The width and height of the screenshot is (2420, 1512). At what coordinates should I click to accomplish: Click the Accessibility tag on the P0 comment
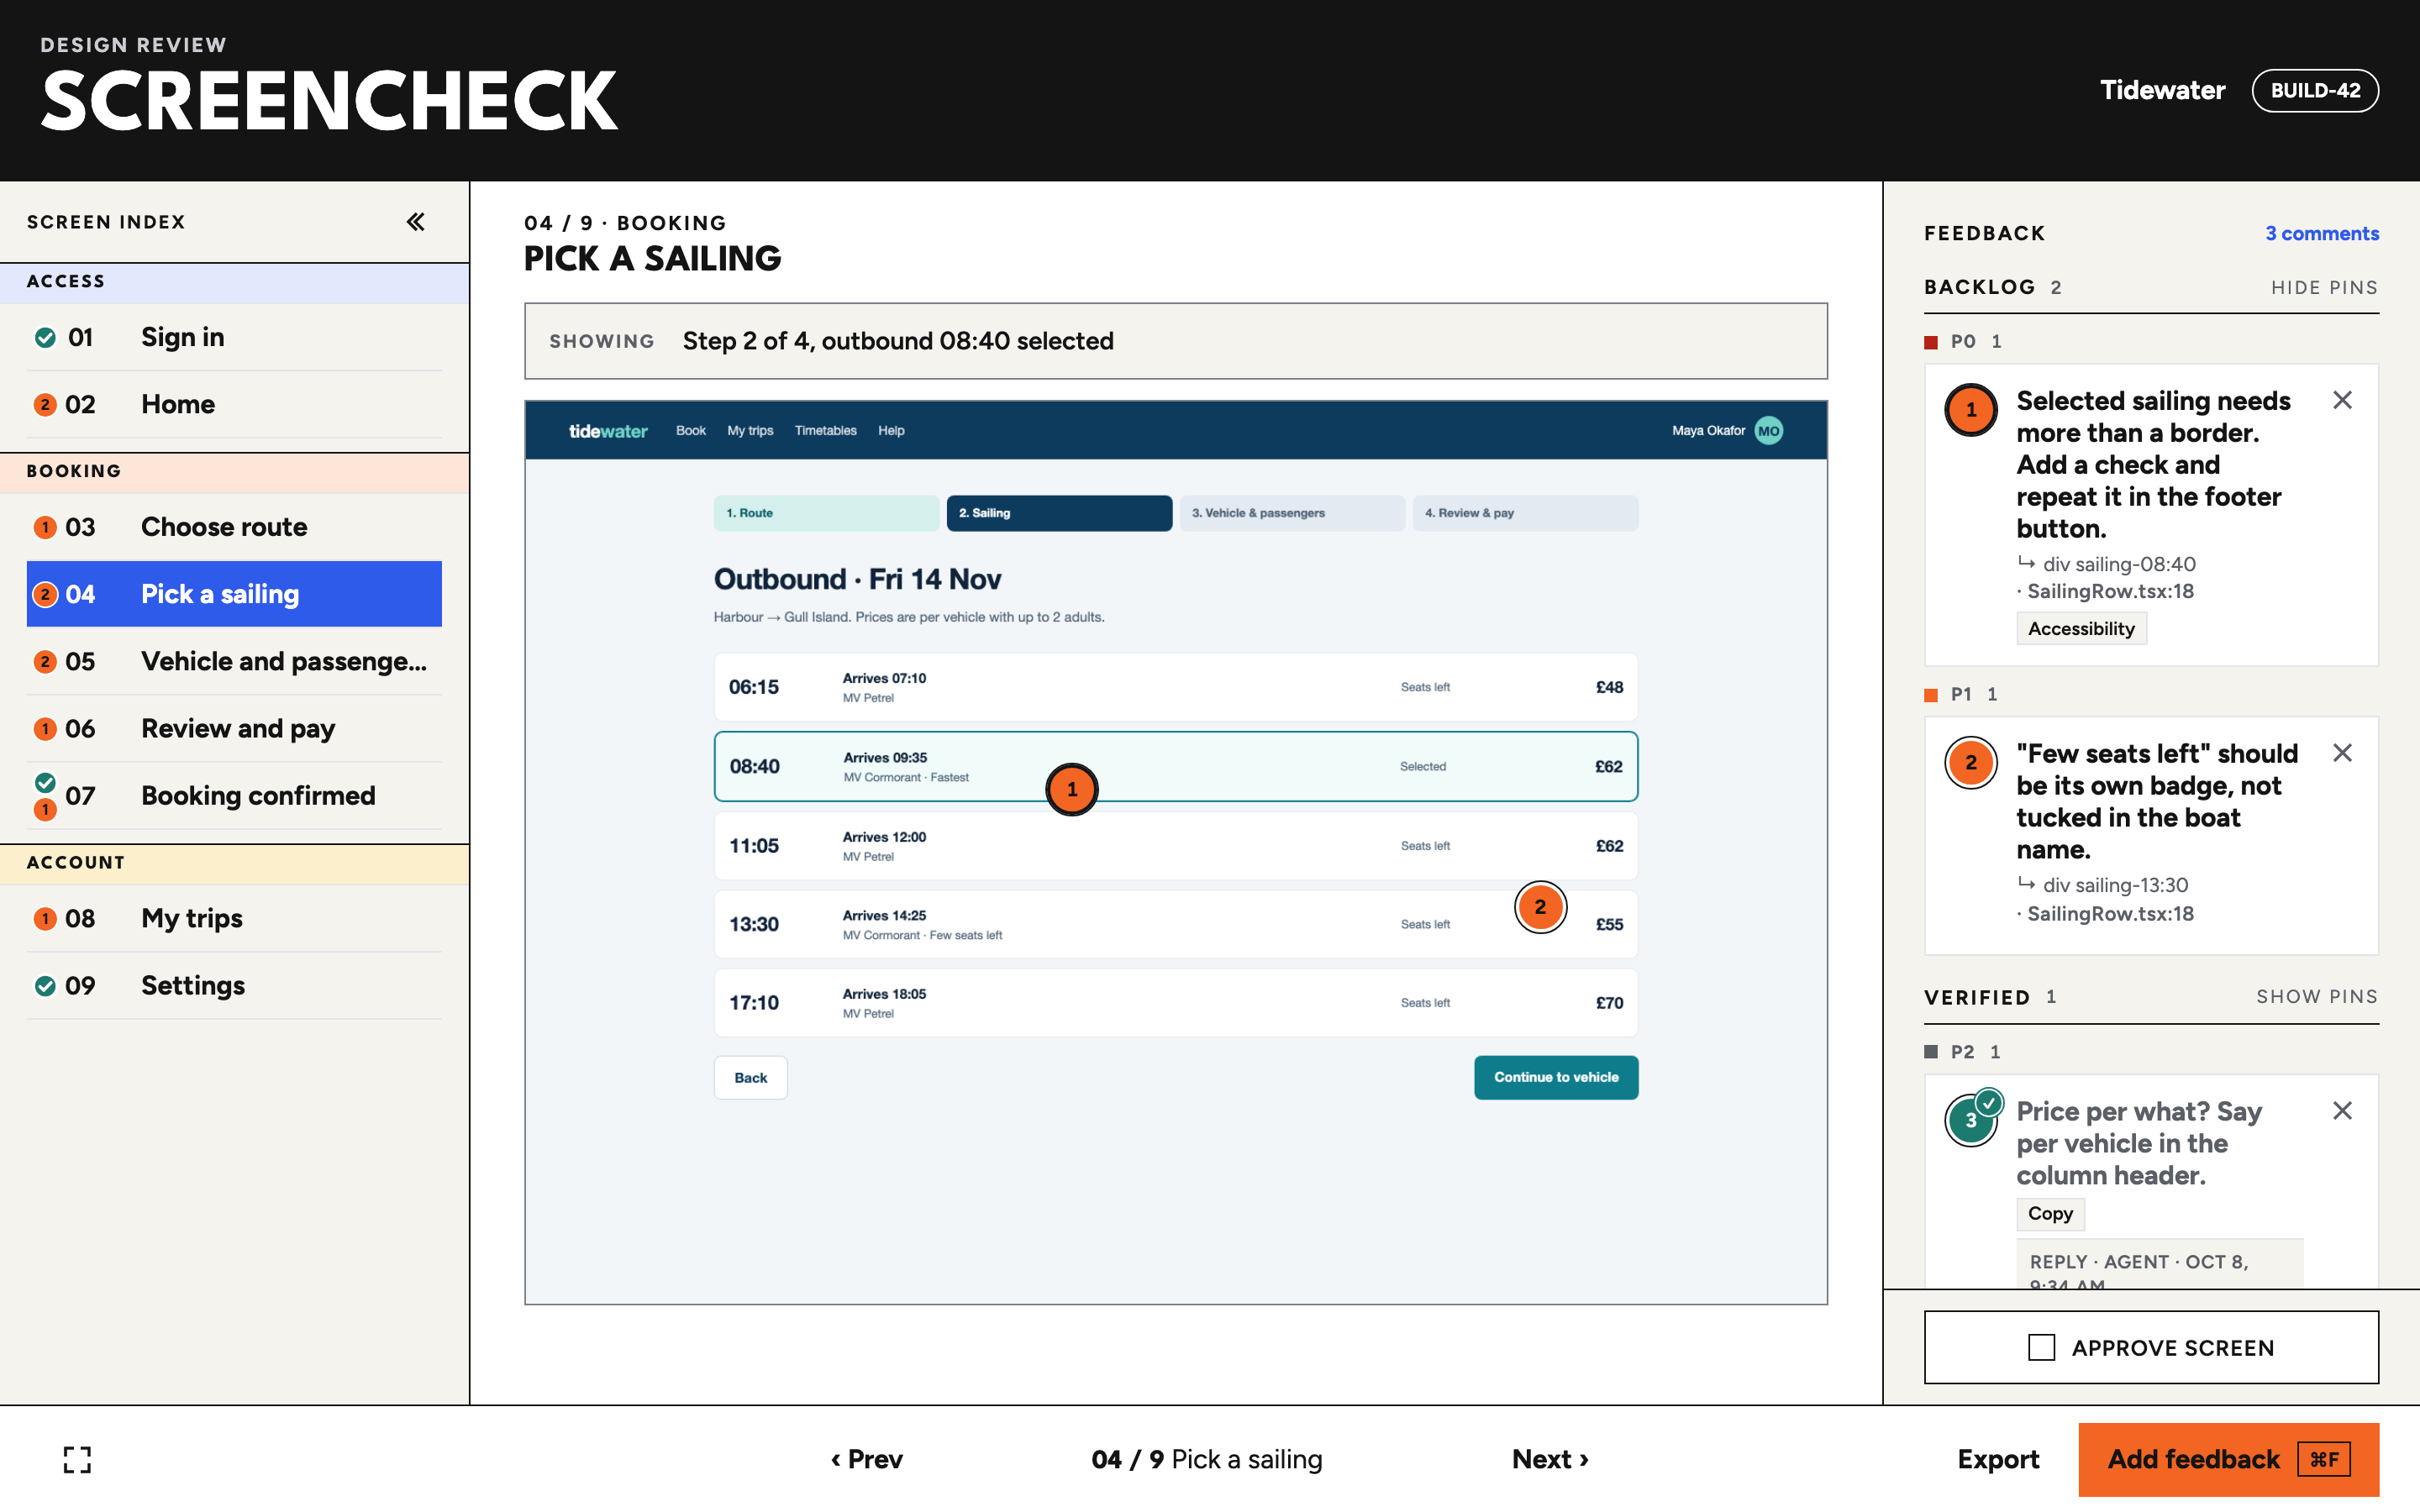(2081, 628)
